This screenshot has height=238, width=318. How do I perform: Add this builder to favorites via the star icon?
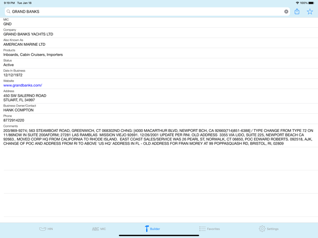point(310,11)
